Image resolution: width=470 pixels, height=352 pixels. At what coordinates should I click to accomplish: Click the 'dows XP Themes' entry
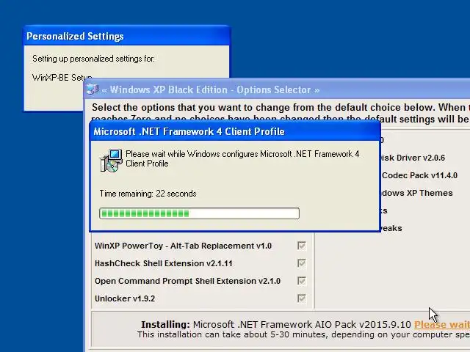(416, 193)
